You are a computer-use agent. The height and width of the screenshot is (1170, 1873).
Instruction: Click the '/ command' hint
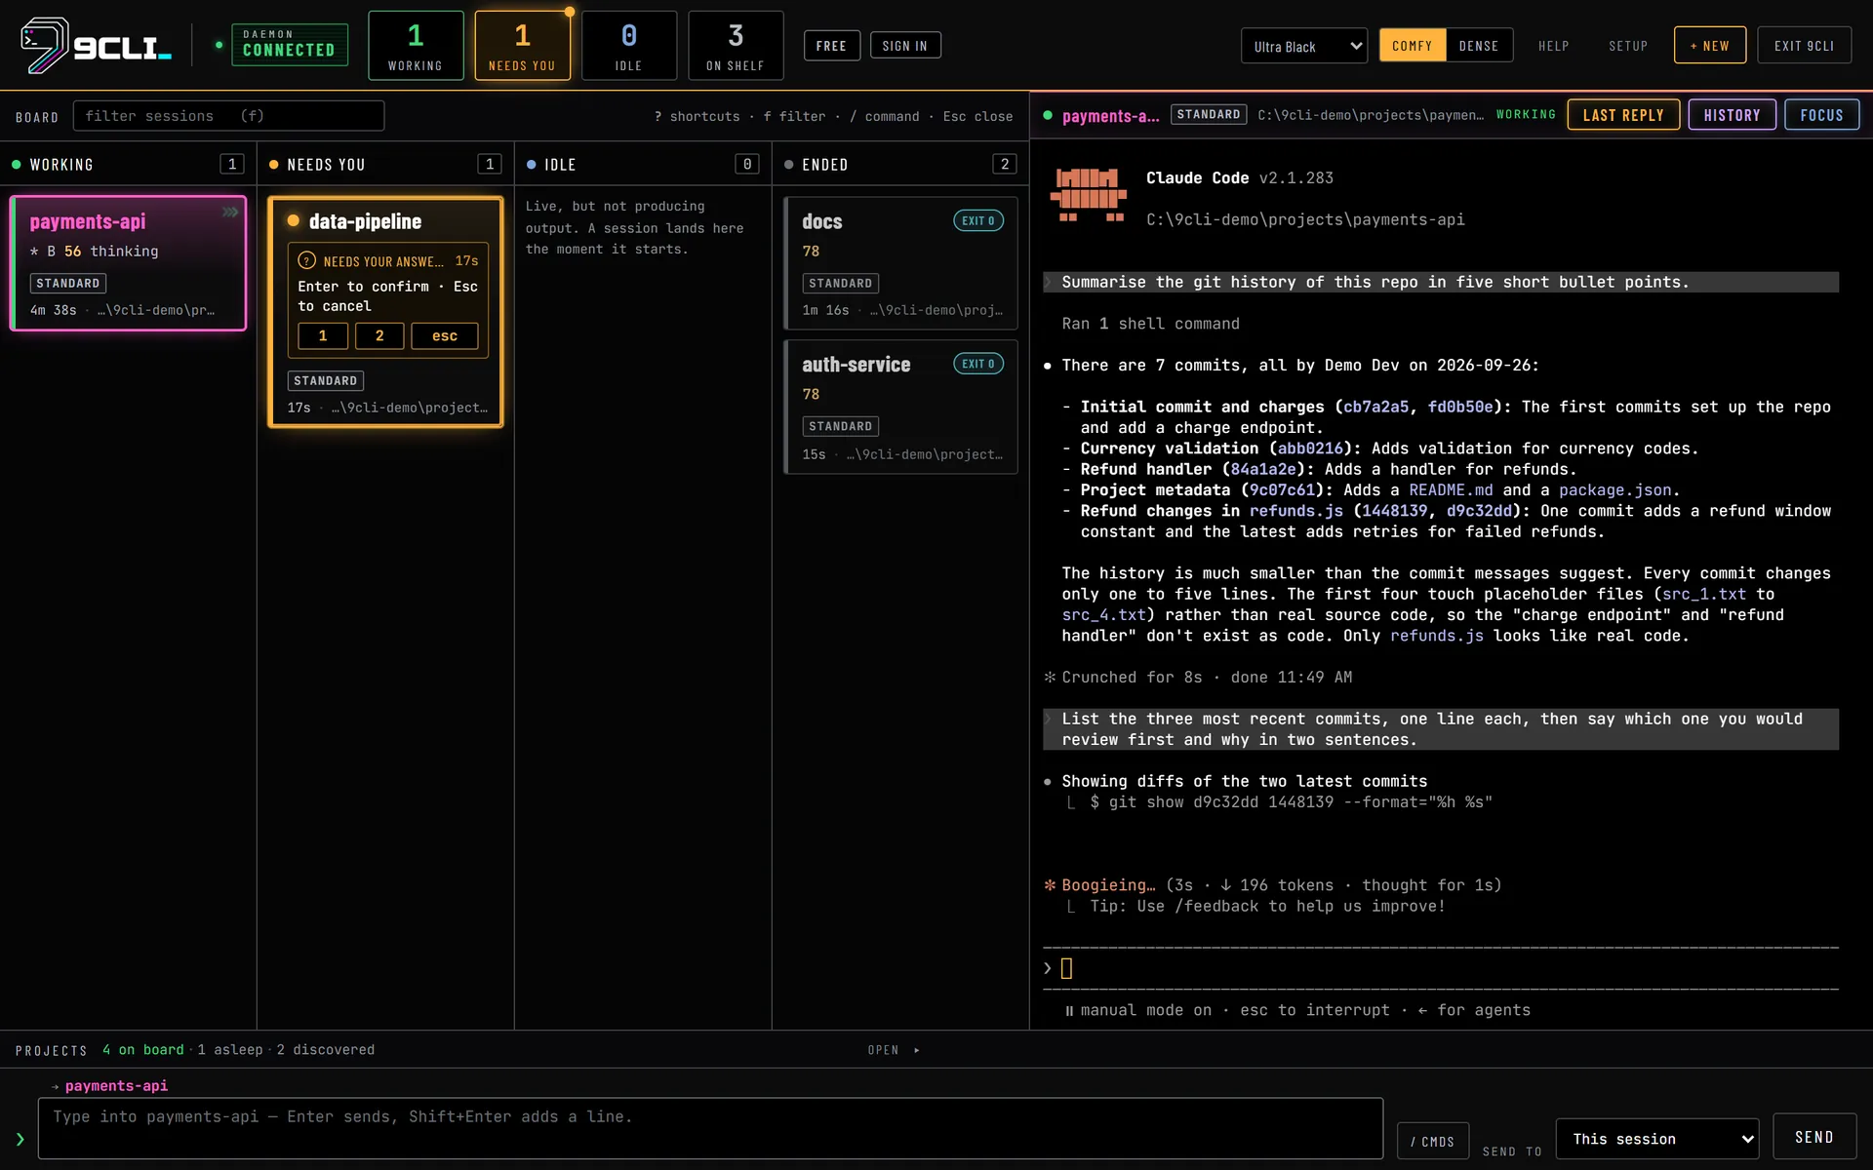[884, 116]
